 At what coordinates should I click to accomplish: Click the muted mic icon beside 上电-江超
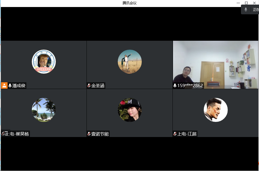(x=175, y=134)
